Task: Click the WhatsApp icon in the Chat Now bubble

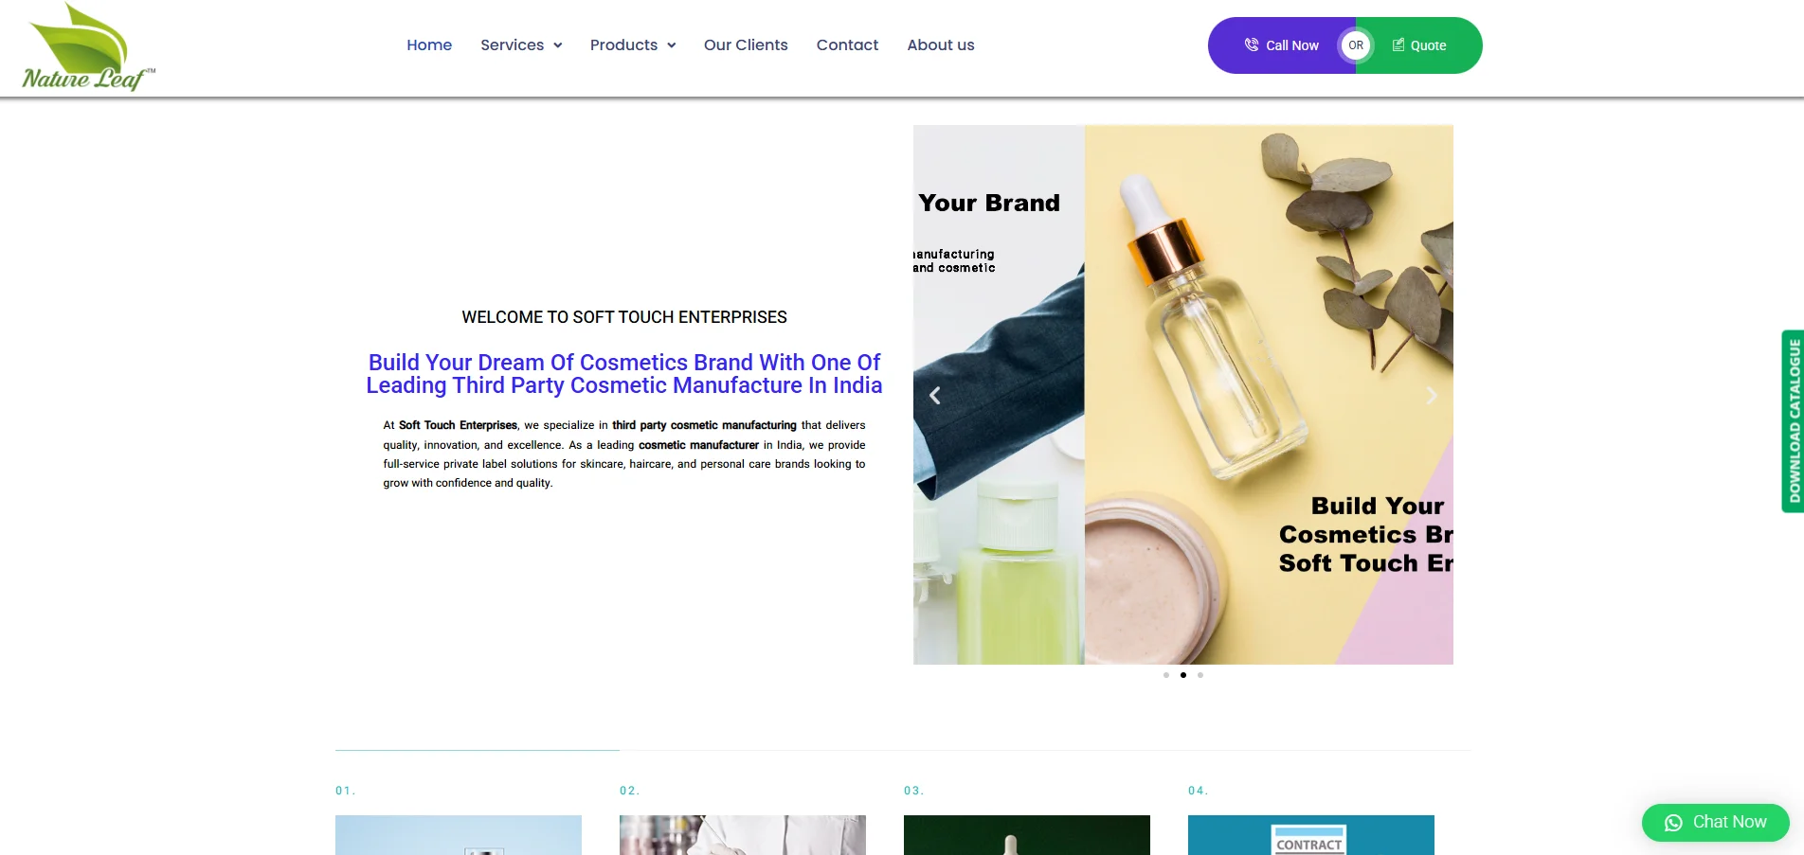Action: 1671,822
